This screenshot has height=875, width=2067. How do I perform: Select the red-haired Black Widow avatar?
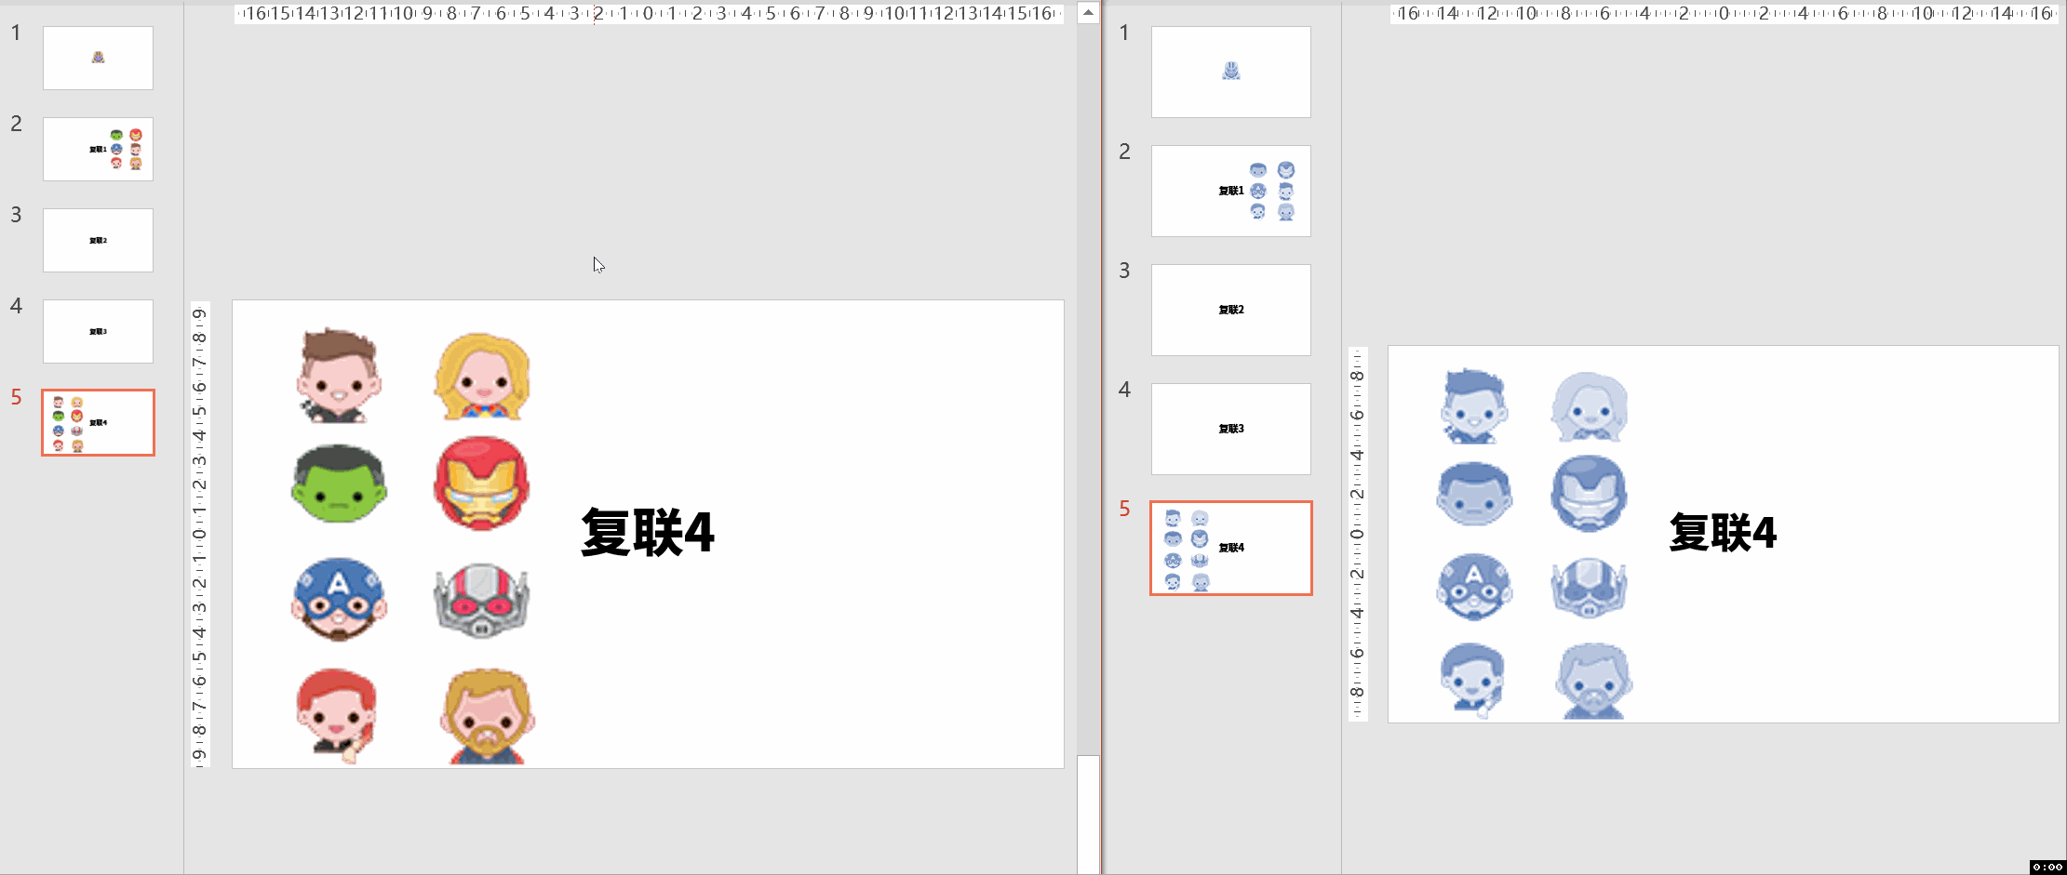pos(337,714)
